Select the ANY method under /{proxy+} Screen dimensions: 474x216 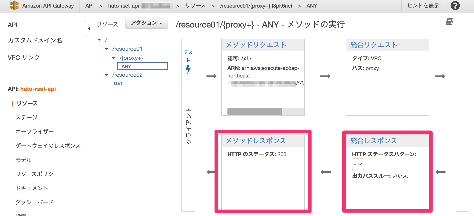[126, 66]
